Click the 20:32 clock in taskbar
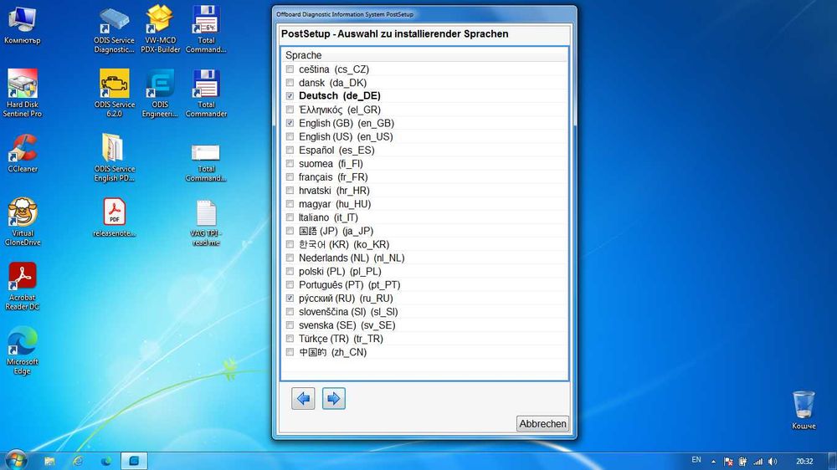The image size is (837, 470). [804, 462]
